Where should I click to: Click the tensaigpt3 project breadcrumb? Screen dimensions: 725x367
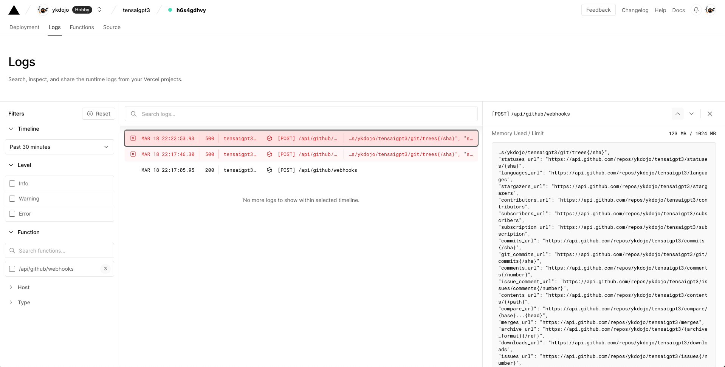(x=136, y=10)
